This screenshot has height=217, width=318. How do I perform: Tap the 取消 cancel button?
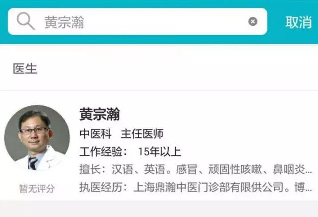click(x=298, y=22)
